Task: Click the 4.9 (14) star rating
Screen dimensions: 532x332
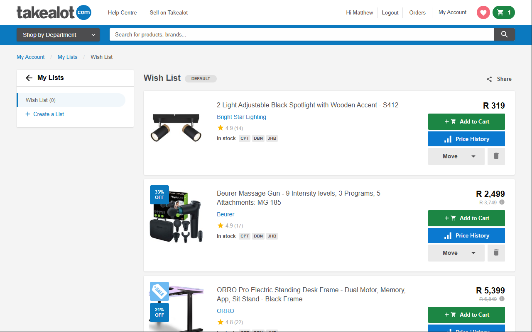Action: point(230,128)
